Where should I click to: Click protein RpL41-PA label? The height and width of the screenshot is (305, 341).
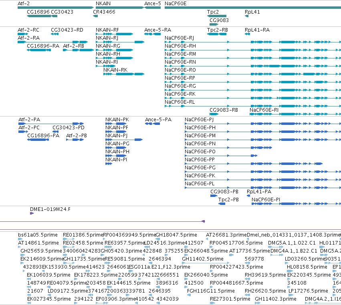259,192
